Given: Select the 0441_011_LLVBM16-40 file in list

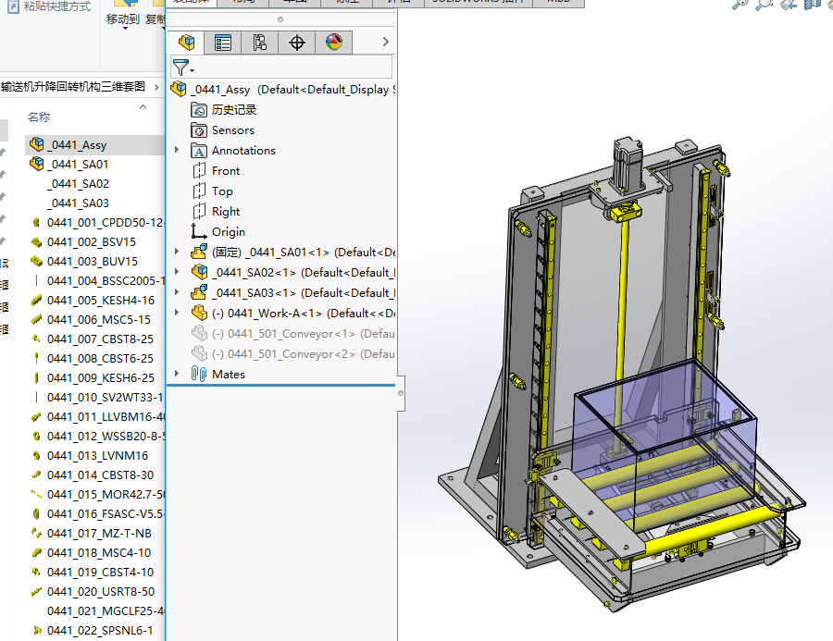Looking at the screenshot, I should pos(106,417).
